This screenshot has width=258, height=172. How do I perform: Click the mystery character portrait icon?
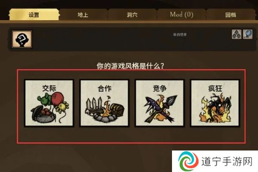pos(22,39)
